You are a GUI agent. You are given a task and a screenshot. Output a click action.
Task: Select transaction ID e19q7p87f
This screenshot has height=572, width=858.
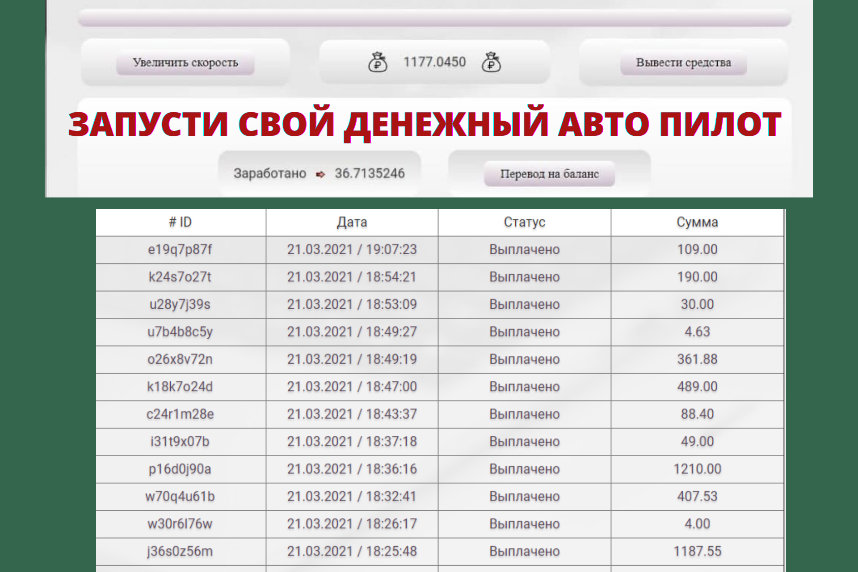pos(180,249)
